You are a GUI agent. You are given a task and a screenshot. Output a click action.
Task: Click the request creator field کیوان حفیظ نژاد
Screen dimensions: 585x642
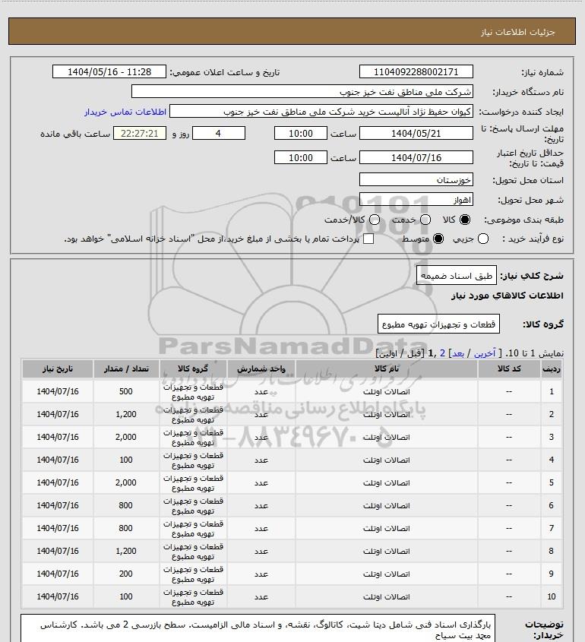click(x=321, y=112)
